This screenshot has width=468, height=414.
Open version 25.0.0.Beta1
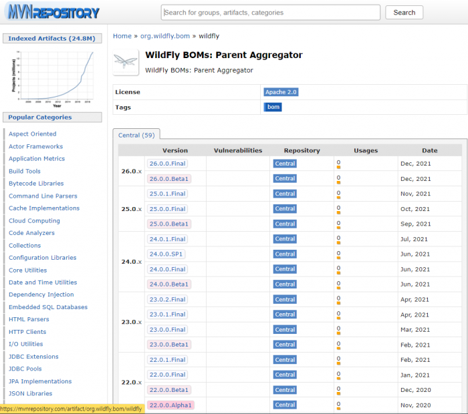(x=169, y=224)
